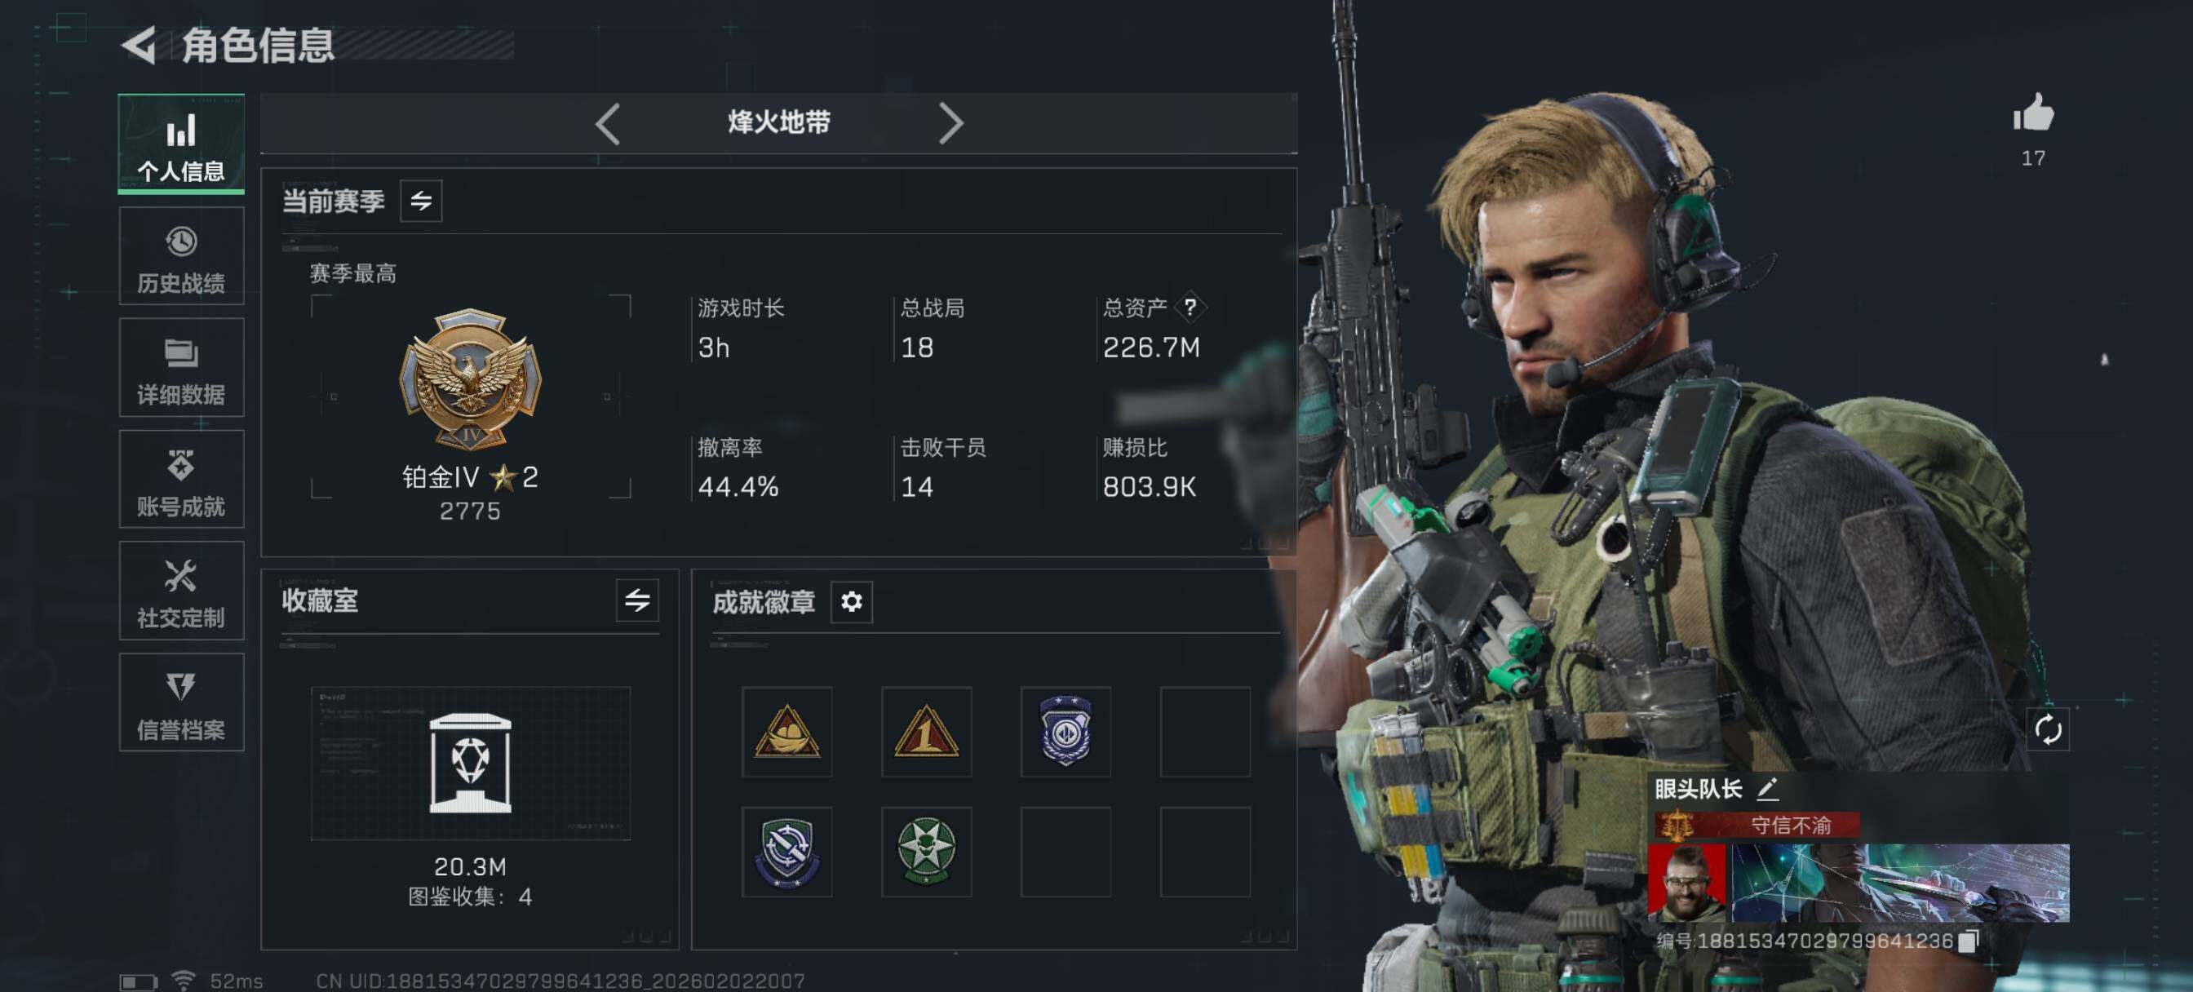
Task: Open the 详细数据 tab
Action: point(181,368)
